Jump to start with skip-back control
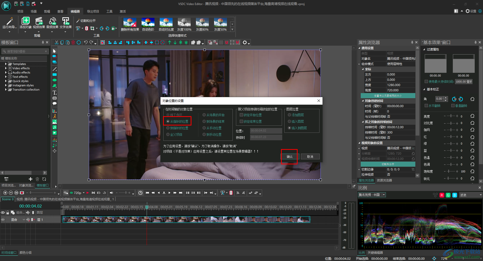This screenshot has width=483, height=261. click(x=147, y=193)
